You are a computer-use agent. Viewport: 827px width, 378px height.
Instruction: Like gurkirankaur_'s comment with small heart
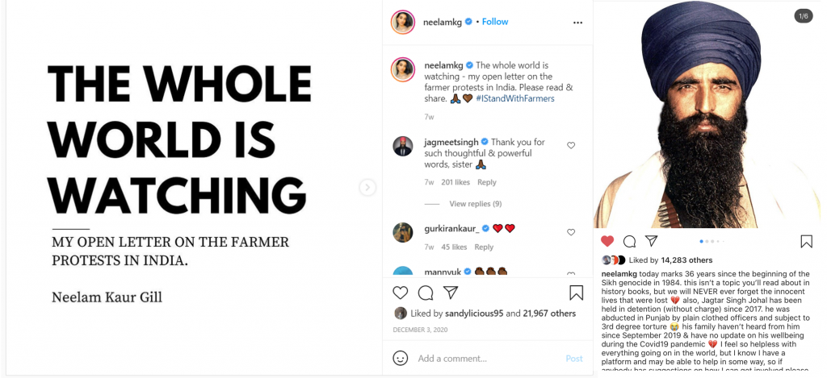click(571, 232)
